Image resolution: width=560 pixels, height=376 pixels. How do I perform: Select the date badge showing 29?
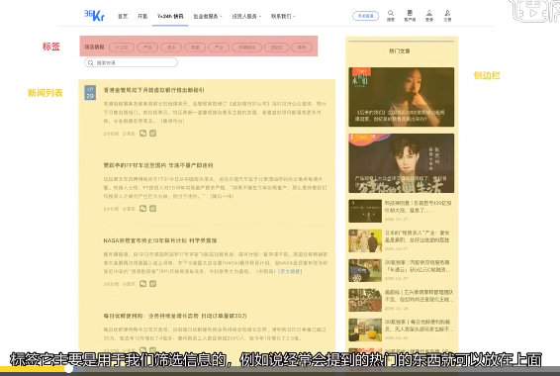tap(90, 92)
